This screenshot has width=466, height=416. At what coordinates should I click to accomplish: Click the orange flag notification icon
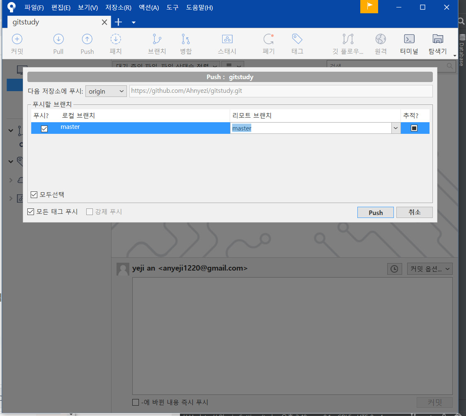[369, 7]
